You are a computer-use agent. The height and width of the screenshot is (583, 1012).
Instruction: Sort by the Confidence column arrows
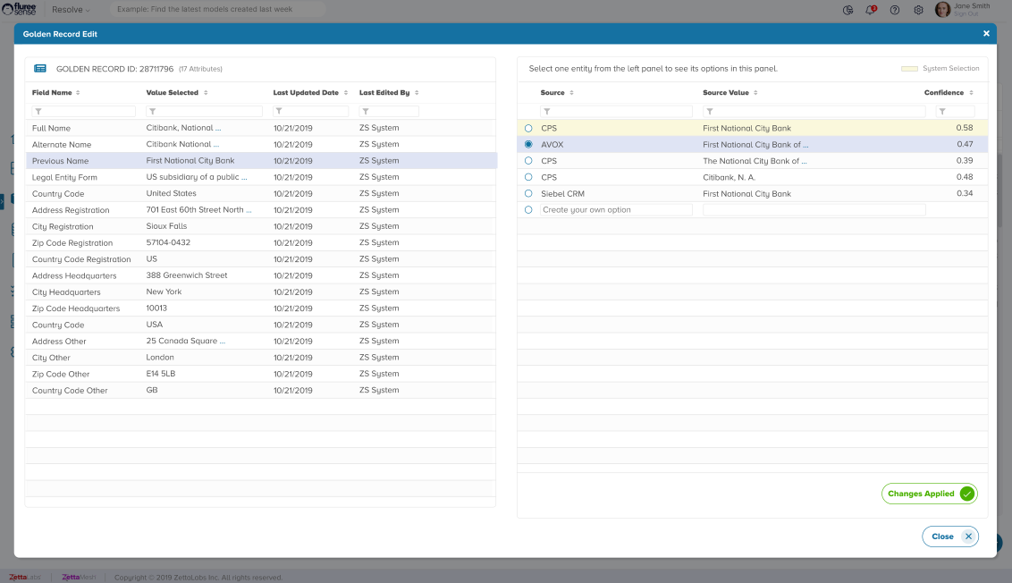[971, 93]
